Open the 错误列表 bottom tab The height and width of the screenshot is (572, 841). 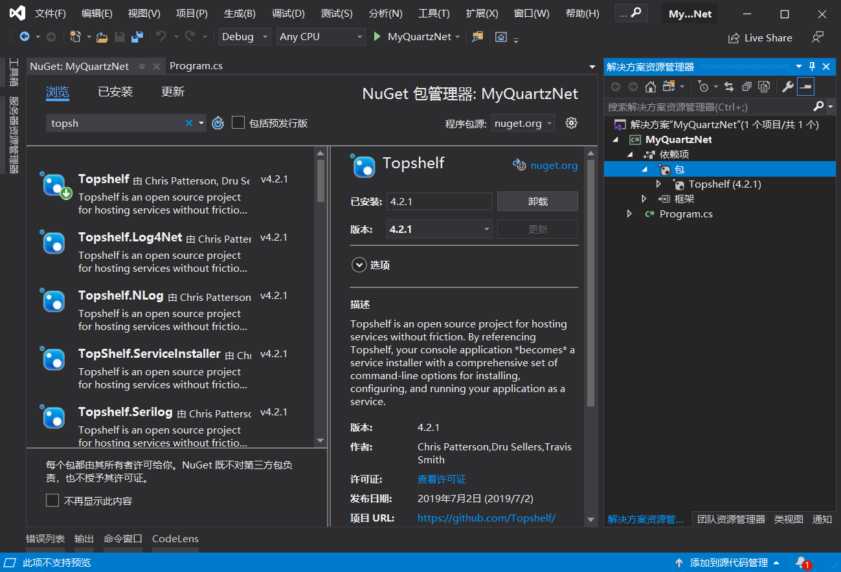point(45,538)
